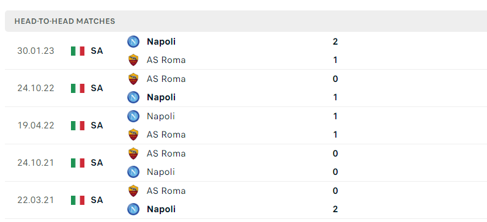This screenshot has width=487, height=222.
Task: Click AS Roma crest in 24.10.21 match
Action: coord(133,154)
